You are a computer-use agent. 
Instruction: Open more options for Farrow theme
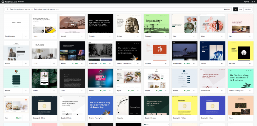(54, 91)
